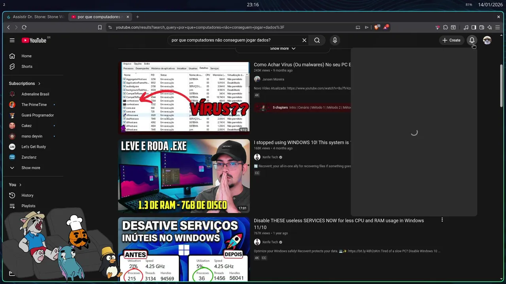Open Brave Rewards triangle icon
The height and width of the screenshot is (284, 506).
(386, 27)
